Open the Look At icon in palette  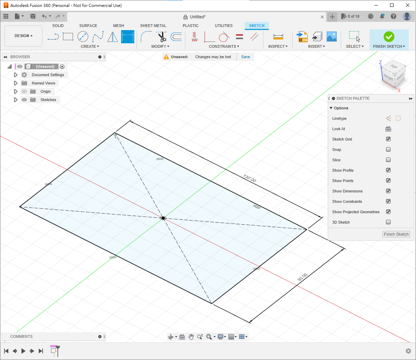tap(388, 129)
